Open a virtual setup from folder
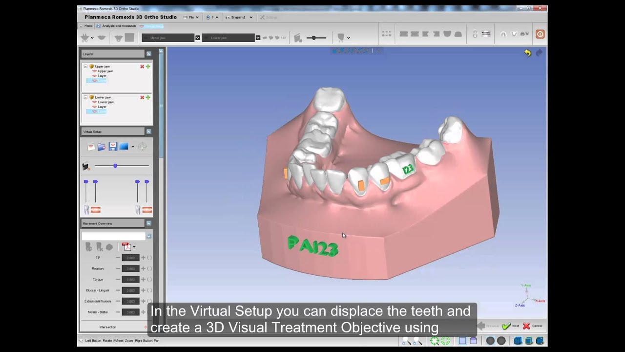 point(102,146)
